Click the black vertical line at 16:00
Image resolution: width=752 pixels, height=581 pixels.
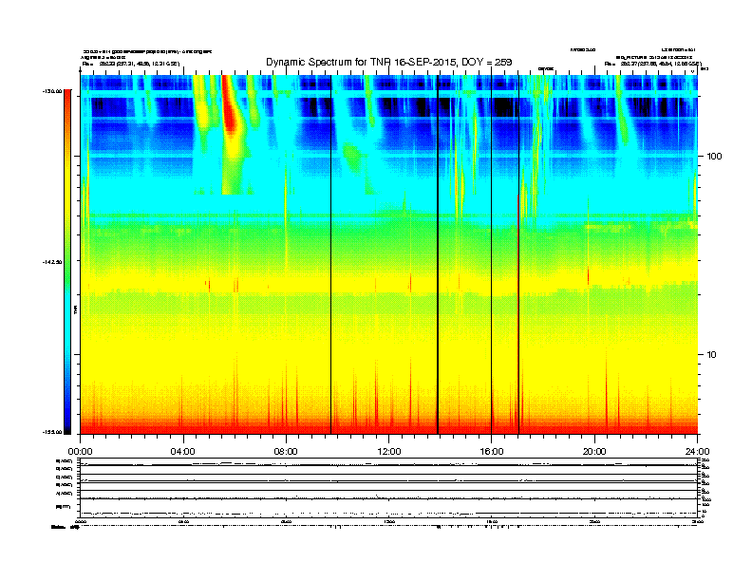(491, 254)
